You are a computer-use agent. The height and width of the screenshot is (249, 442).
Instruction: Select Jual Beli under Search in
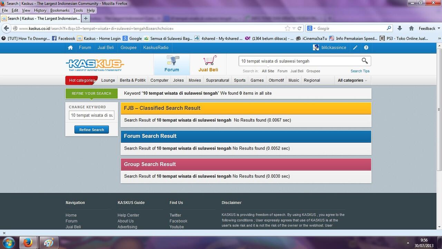point(297,71)
